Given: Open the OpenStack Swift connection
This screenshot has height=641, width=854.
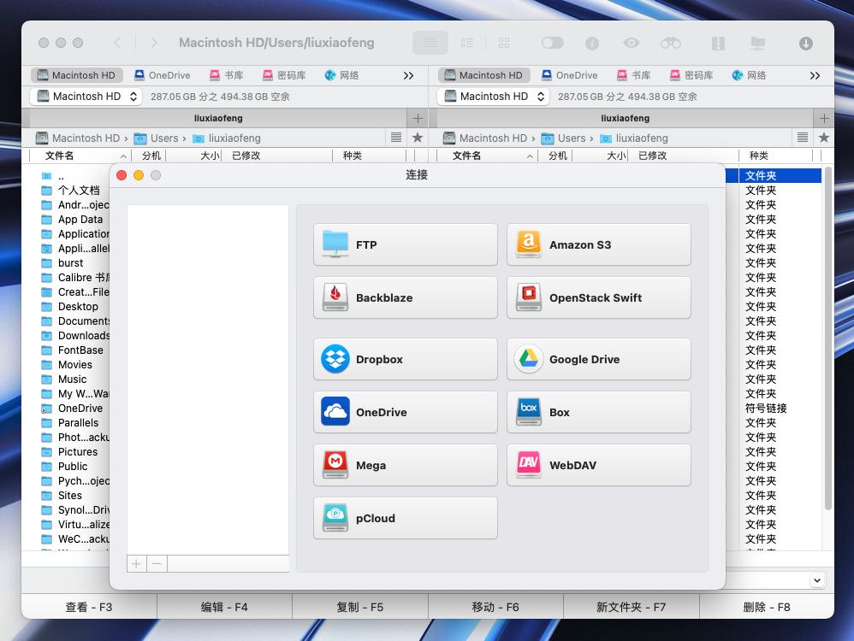Looking at the screenshot, I should click(598, 297).
